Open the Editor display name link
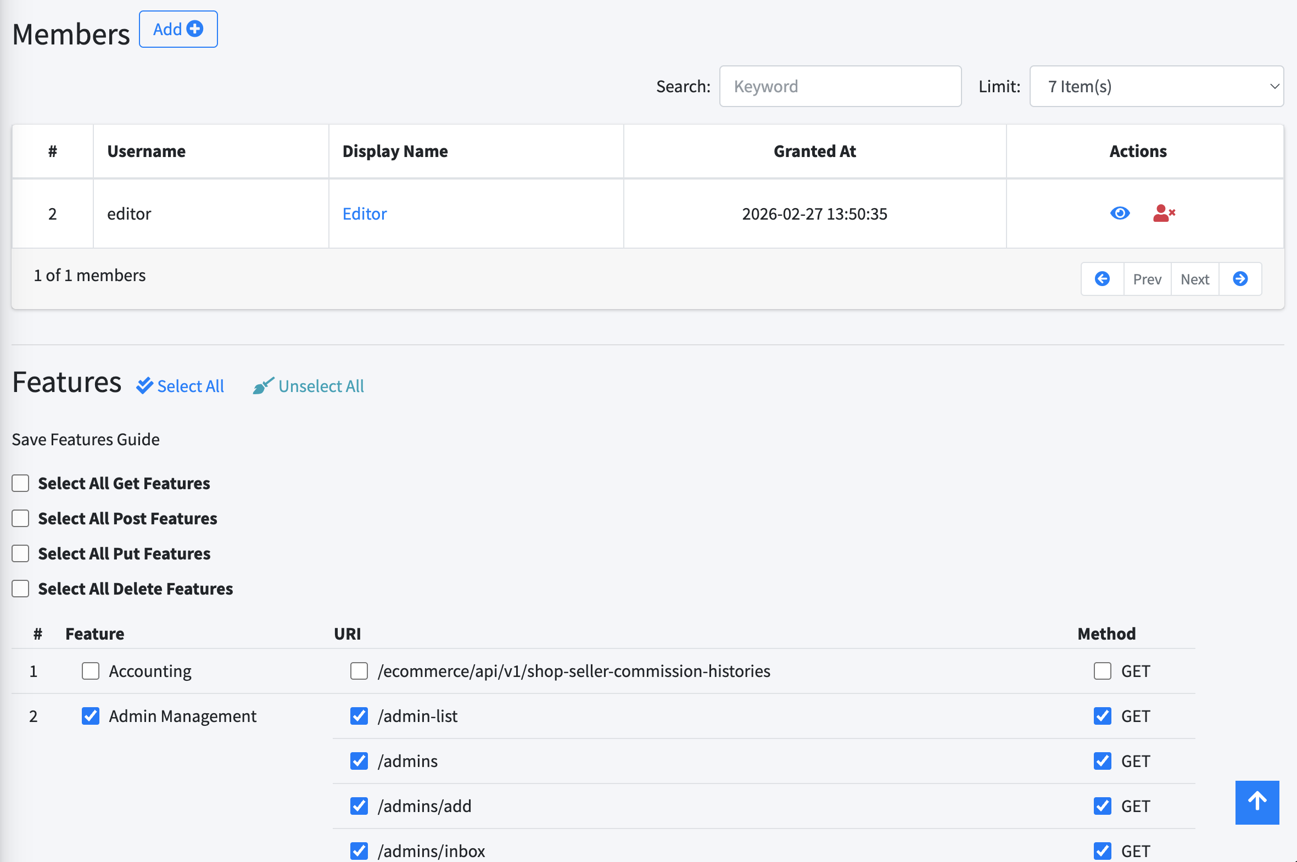The image size is (1297, 862). click(365, 213)
